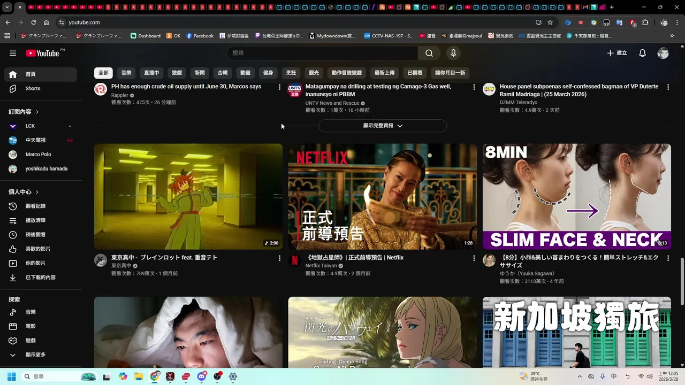Open options for Yuuka Sagawa video
Screen dimensions: 685x385
[668, 258]
